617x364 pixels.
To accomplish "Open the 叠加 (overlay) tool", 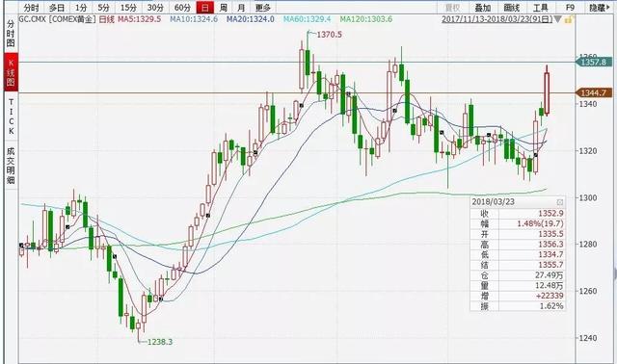I will coord(482,8).
